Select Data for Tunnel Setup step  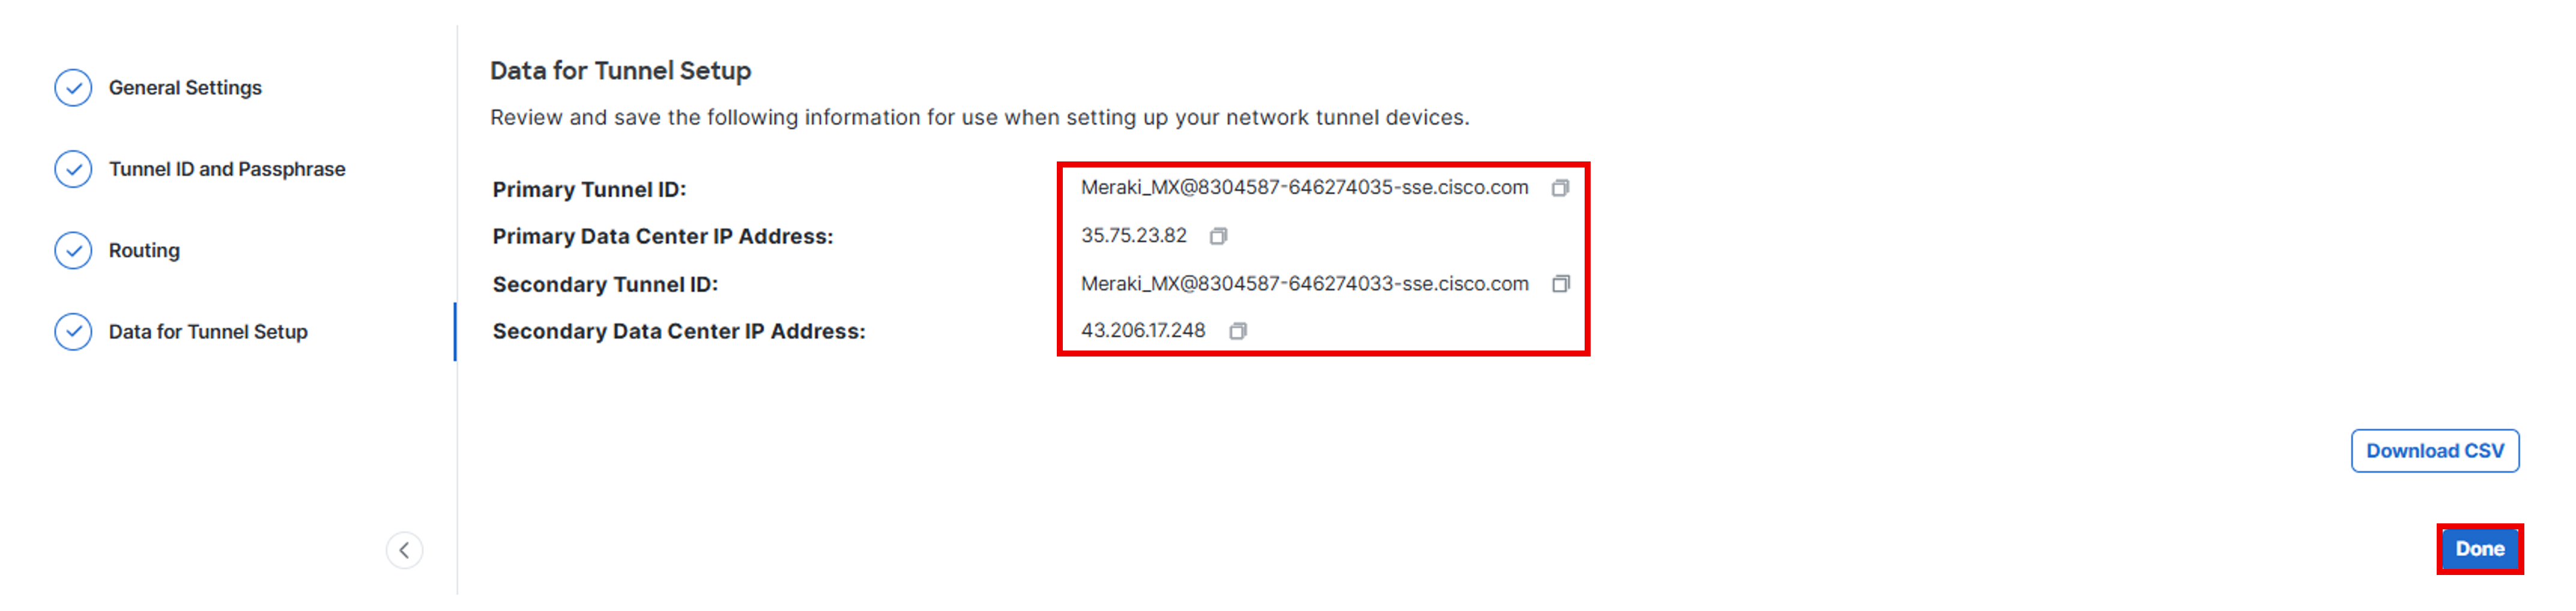(208, 332)
